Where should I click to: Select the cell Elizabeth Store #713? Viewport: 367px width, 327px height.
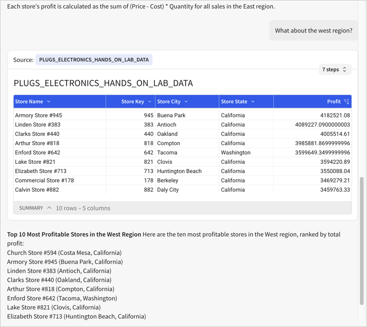coord(59,171)
